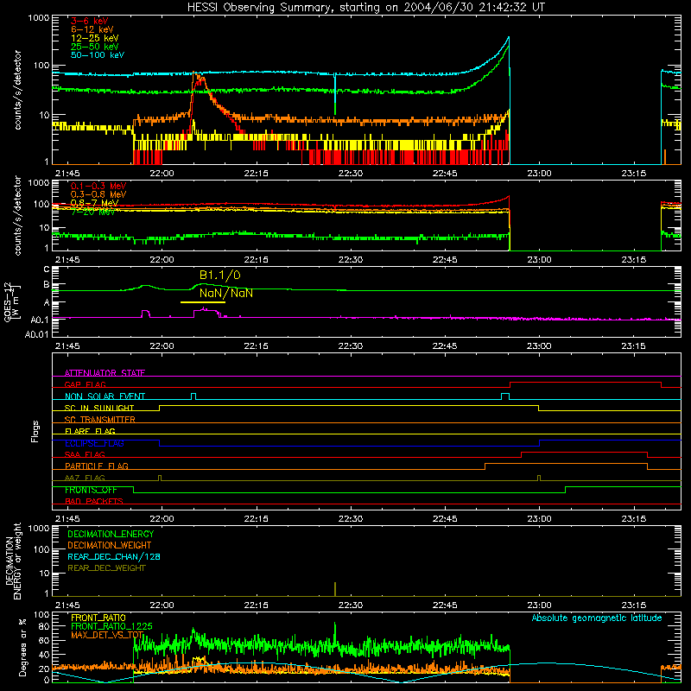
Task: Click the Absolute geomagnetic latitude label
Action: (597, 618)
